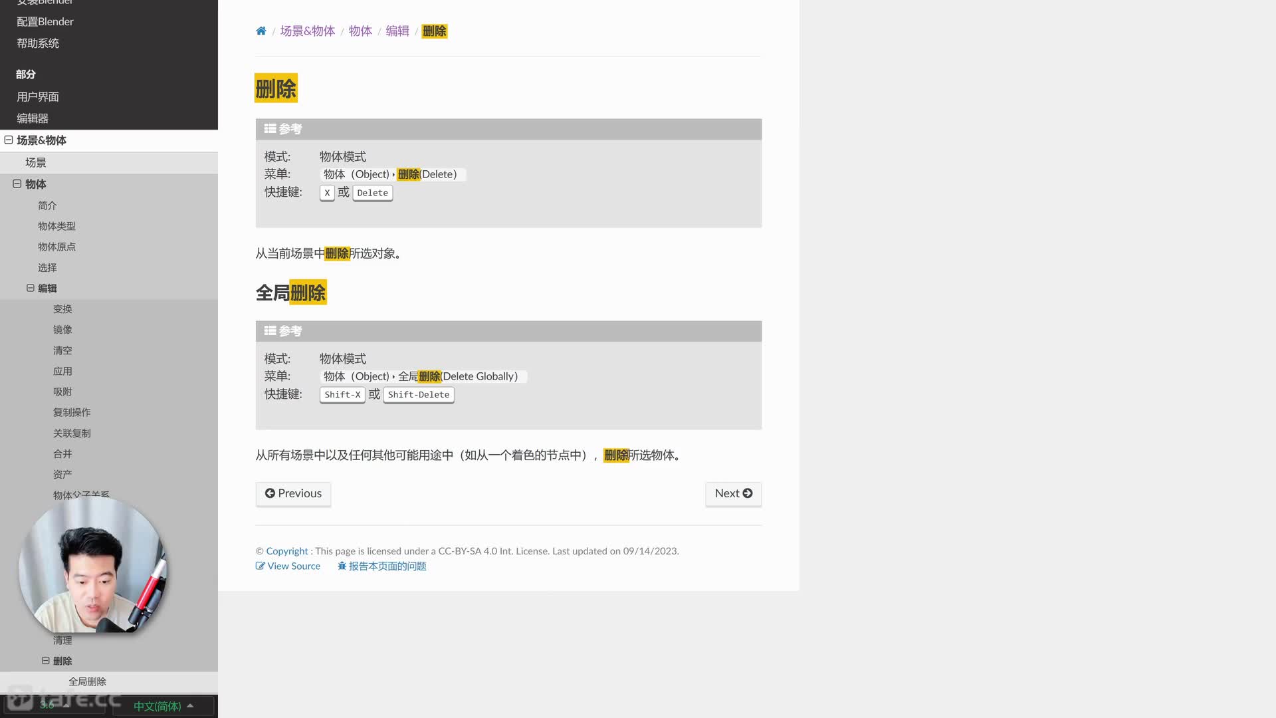Image resolution: width=1276 pixels, height=718 pixels.
Task: Click the home icon in breadcrumb
Action: click(261, 31)
